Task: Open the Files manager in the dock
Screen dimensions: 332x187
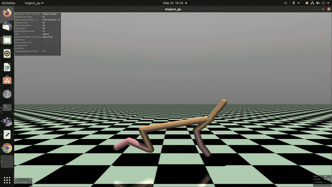Action: tap(7, 40)
